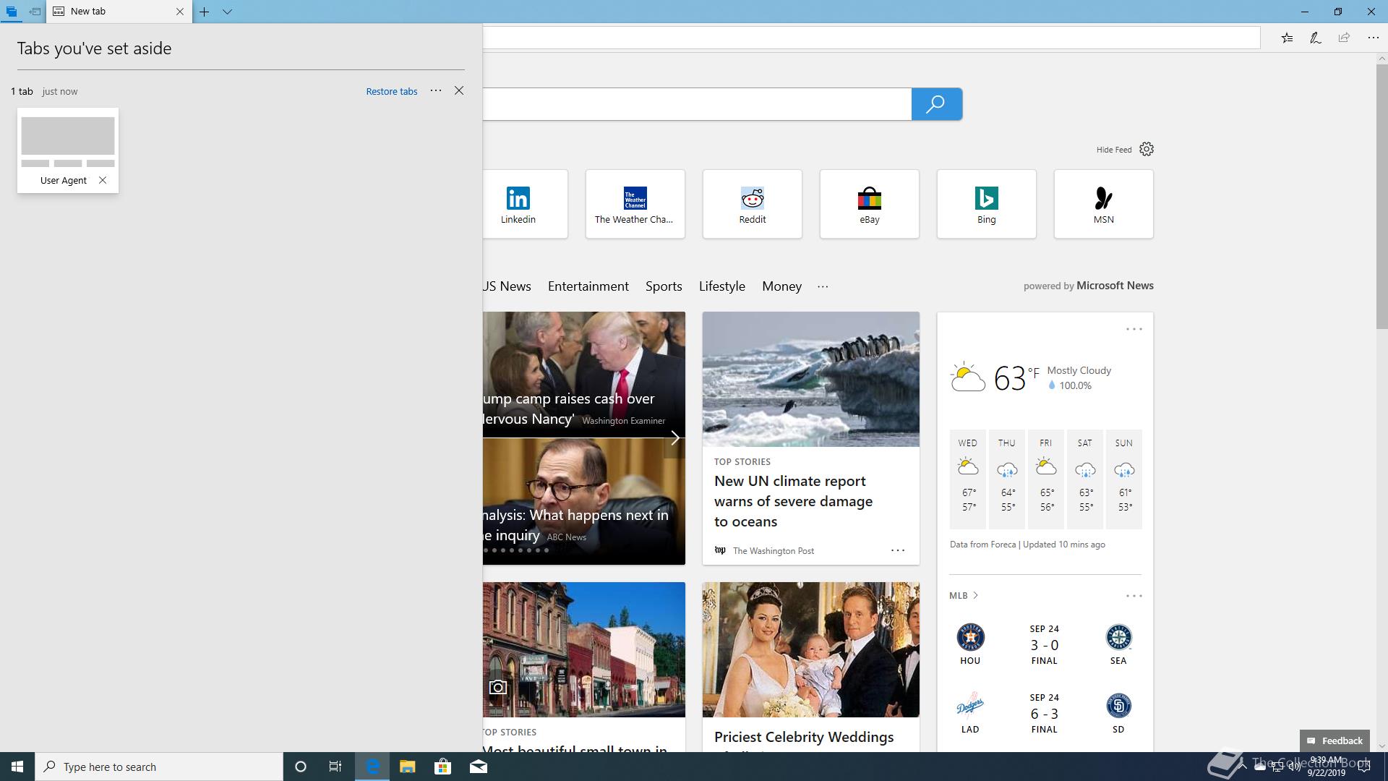The width and height of the screenshot is (1388, 781).
Task: Open Cortana circle icon on taskbar
Action: coord(301,767)
